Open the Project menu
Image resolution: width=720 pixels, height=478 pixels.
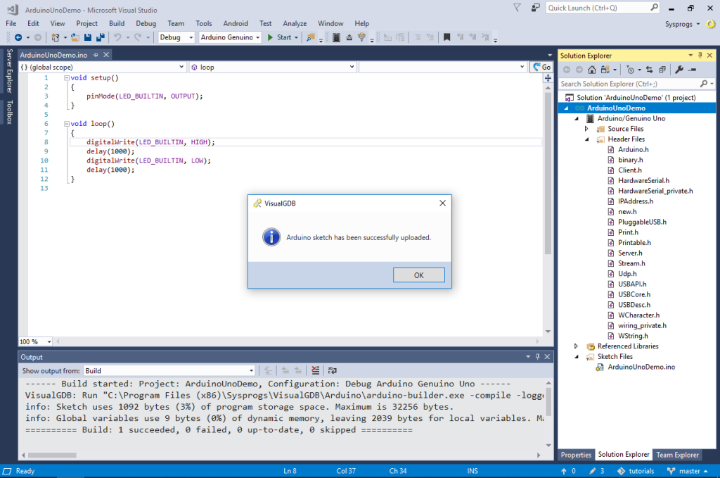click(86, 23)
